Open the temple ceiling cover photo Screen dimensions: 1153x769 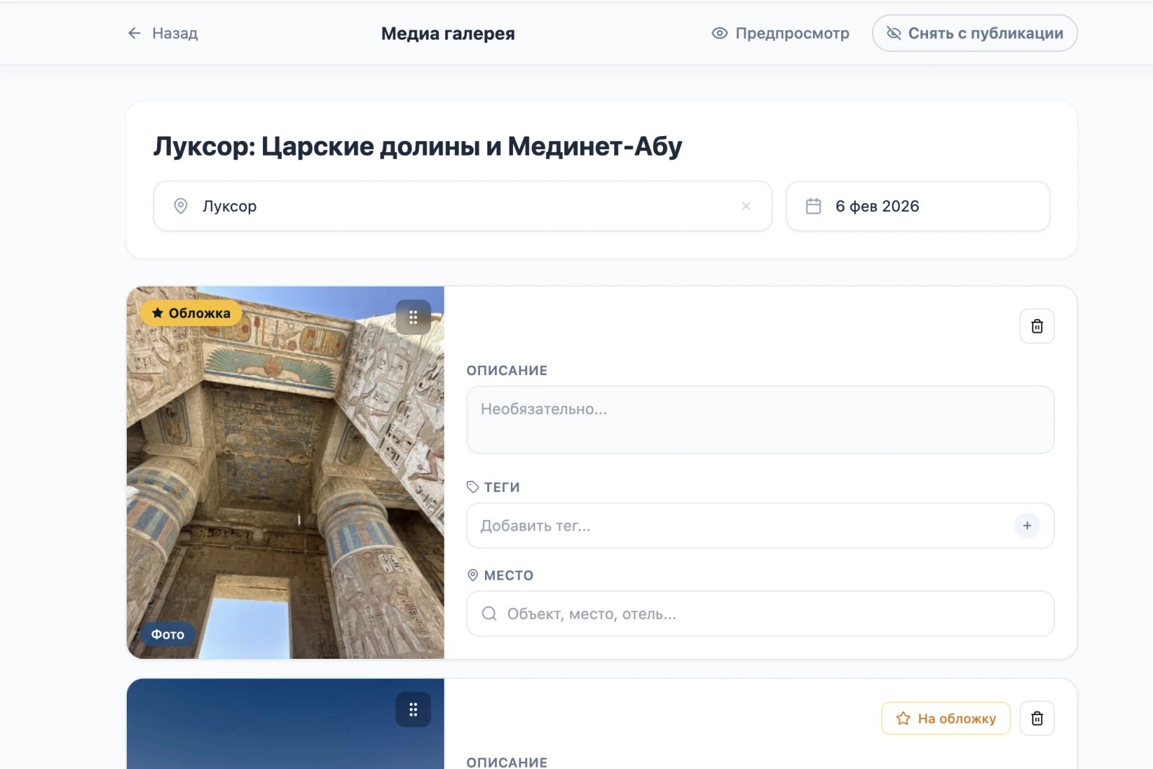tap(285, 472)
